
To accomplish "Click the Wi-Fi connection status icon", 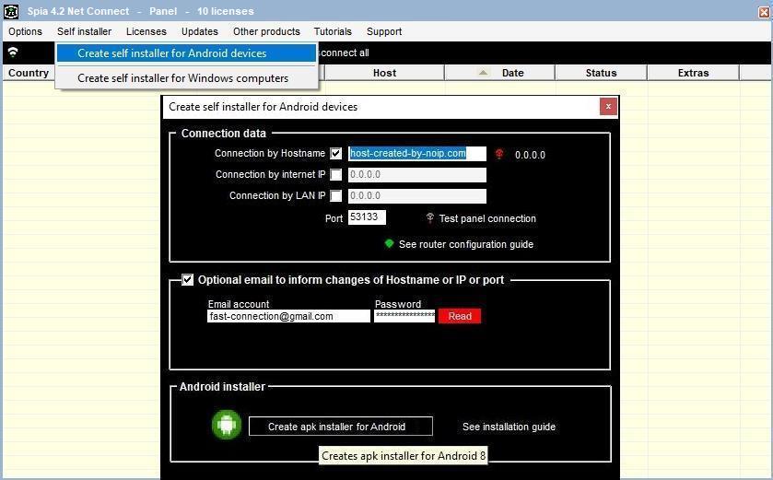I will point(13,52).
